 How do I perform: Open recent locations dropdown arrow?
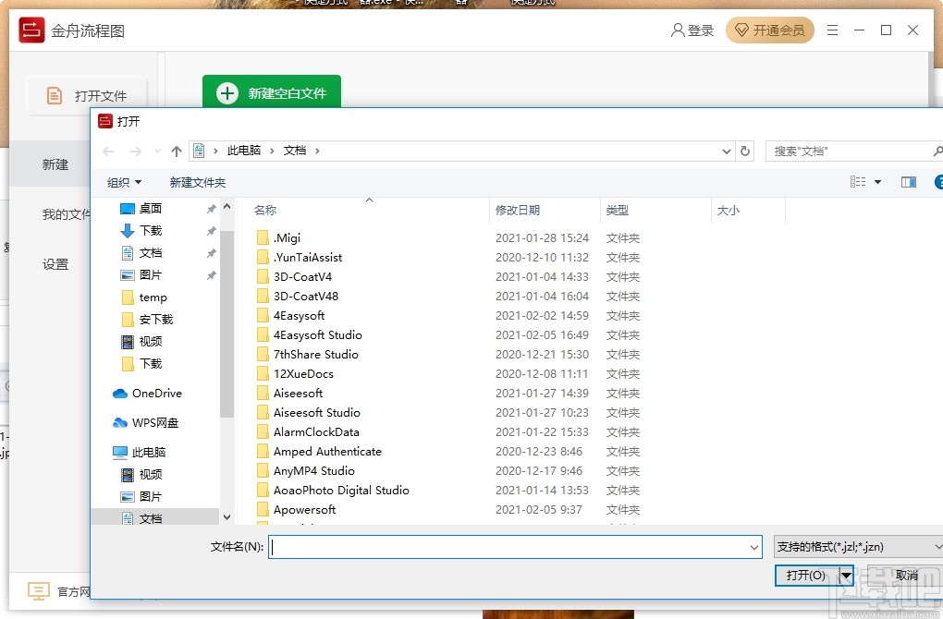click(157, 152)
